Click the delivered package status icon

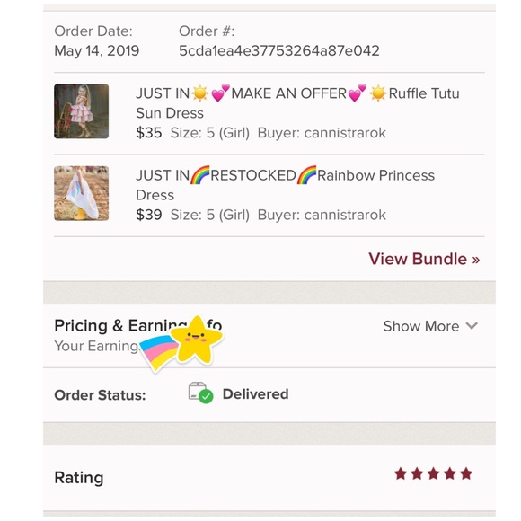click(x=200, y=393)
